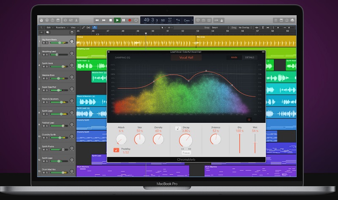
Task: Click the Vocal Hall preset name
Action: (186, 57)
